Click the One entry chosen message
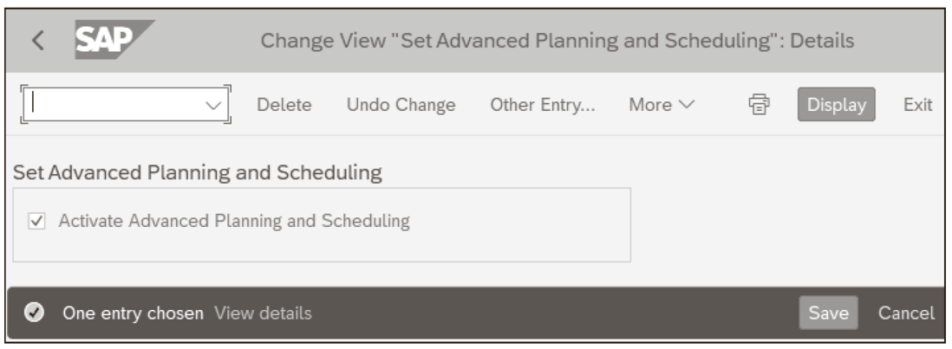Screen dimensions: 952x349 [133, 313]
